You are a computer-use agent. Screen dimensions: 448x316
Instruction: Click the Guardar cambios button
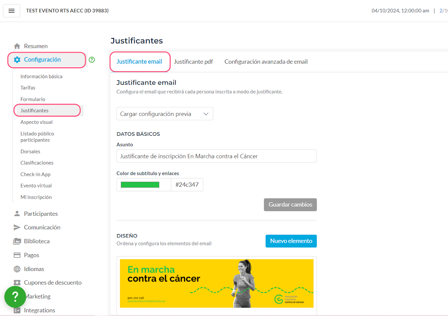point(290,205)
